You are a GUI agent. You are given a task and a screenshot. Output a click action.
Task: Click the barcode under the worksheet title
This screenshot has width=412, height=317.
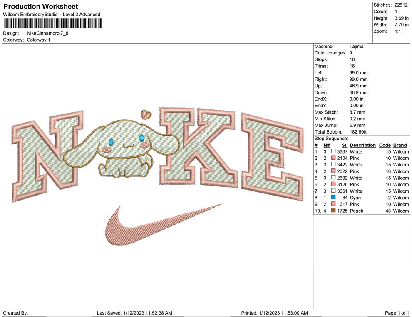click(52, 23)
